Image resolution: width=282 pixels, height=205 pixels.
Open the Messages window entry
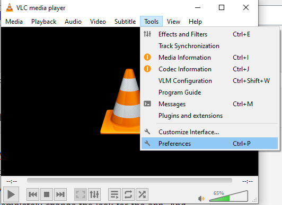(210, 104)
